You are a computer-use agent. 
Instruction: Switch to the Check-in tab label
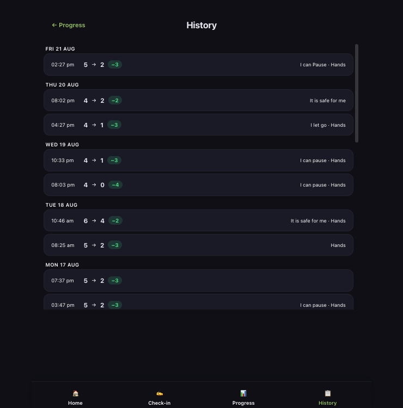pyautogui.click(x=160, y=403)
